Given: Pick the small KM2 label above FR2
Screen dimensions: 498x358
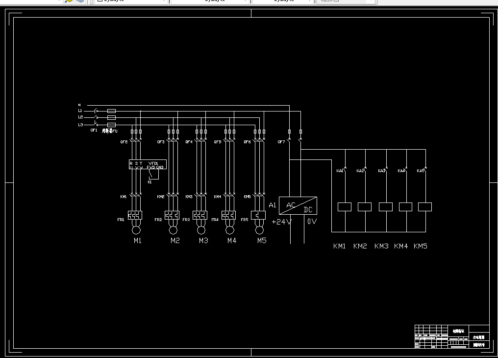Looking at the screenshot, I should (161, 197).
